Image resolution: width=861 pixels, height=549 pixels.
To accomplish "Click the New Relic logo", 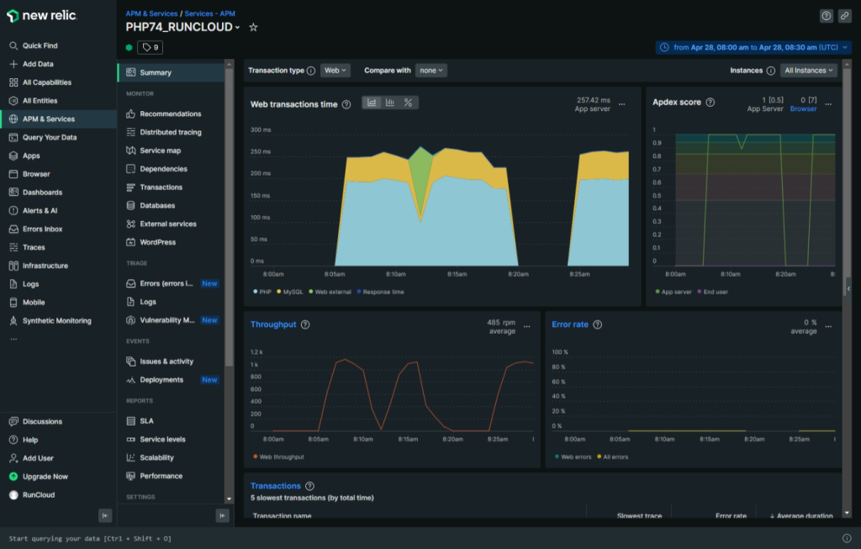I will coord(42,16).
